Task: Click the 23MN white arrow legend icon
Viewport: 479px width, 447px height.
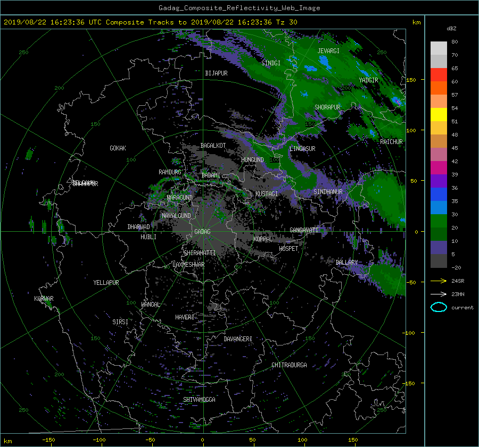Action: tap(439, 294)
